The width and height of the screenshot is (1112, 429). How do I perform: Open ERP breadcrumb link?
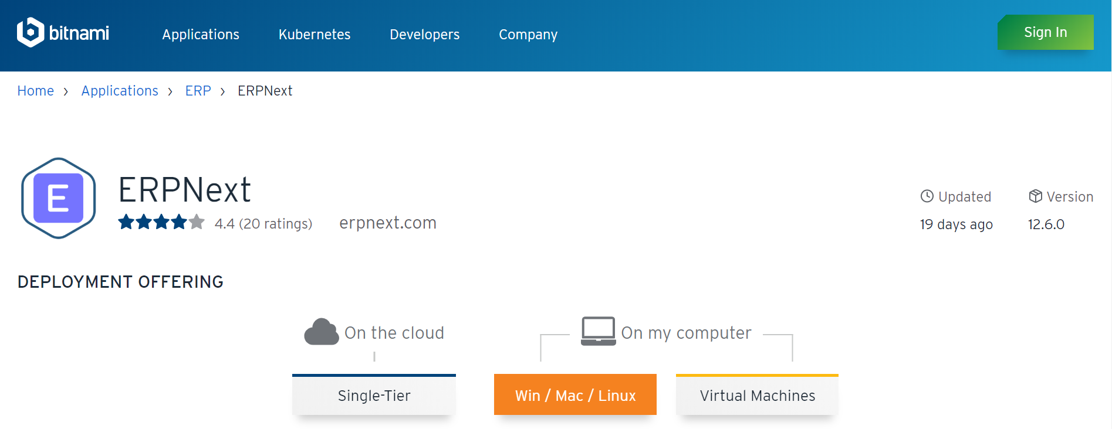198,91
